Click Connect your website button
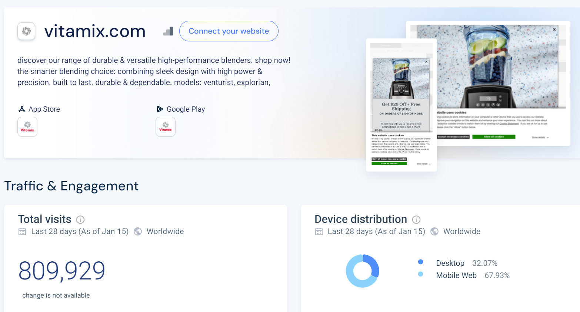This screenshot has height=312, width=580. (229, 31)
